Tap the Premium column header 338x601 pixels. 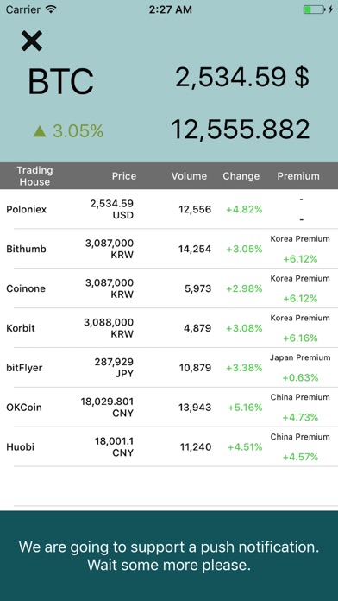[x=298, y=176]
